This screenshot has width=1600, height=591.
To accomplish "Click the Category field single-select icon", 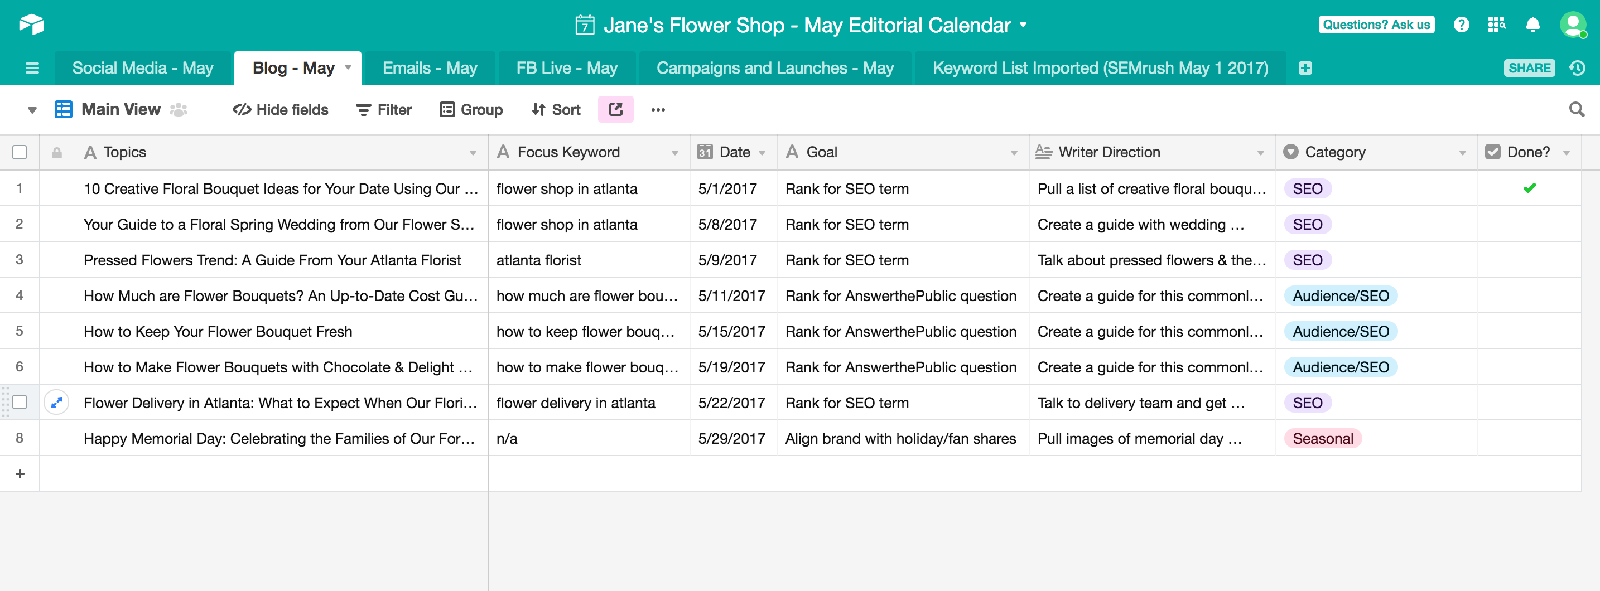I will click(1291, 152).
